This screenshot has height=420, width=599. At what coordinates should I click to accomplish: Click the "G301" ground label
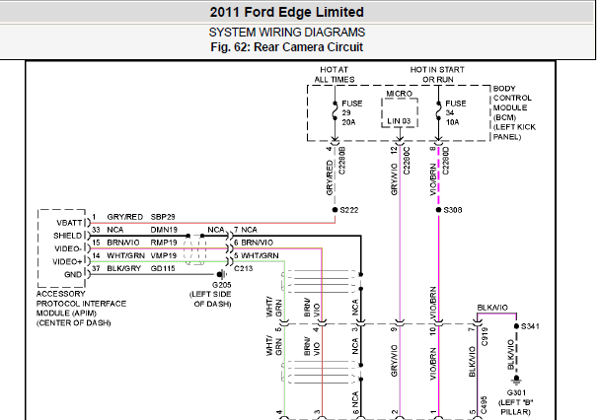click(x=516, y=393)
